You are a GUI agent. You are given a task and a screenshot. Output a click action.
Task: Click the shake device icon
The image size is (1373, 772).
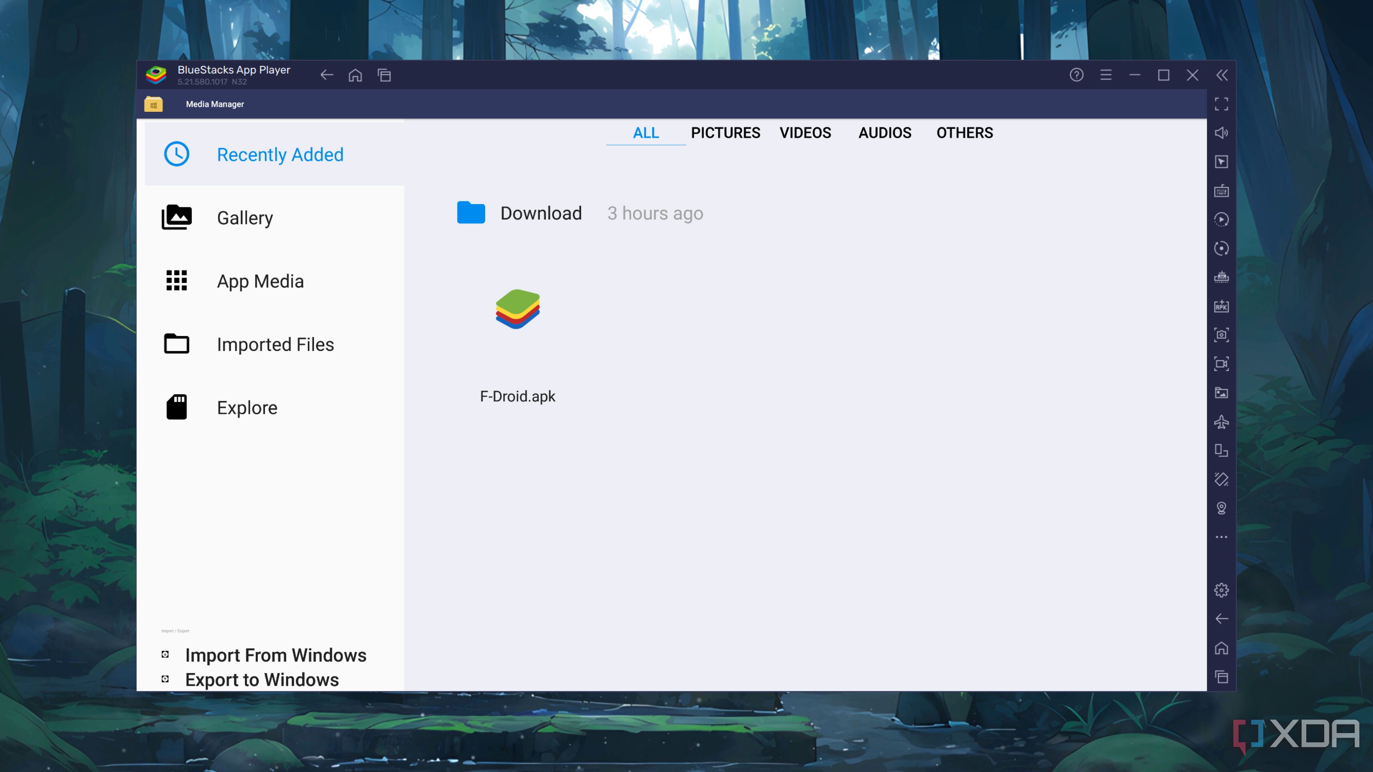click(x=1222, y=479)
